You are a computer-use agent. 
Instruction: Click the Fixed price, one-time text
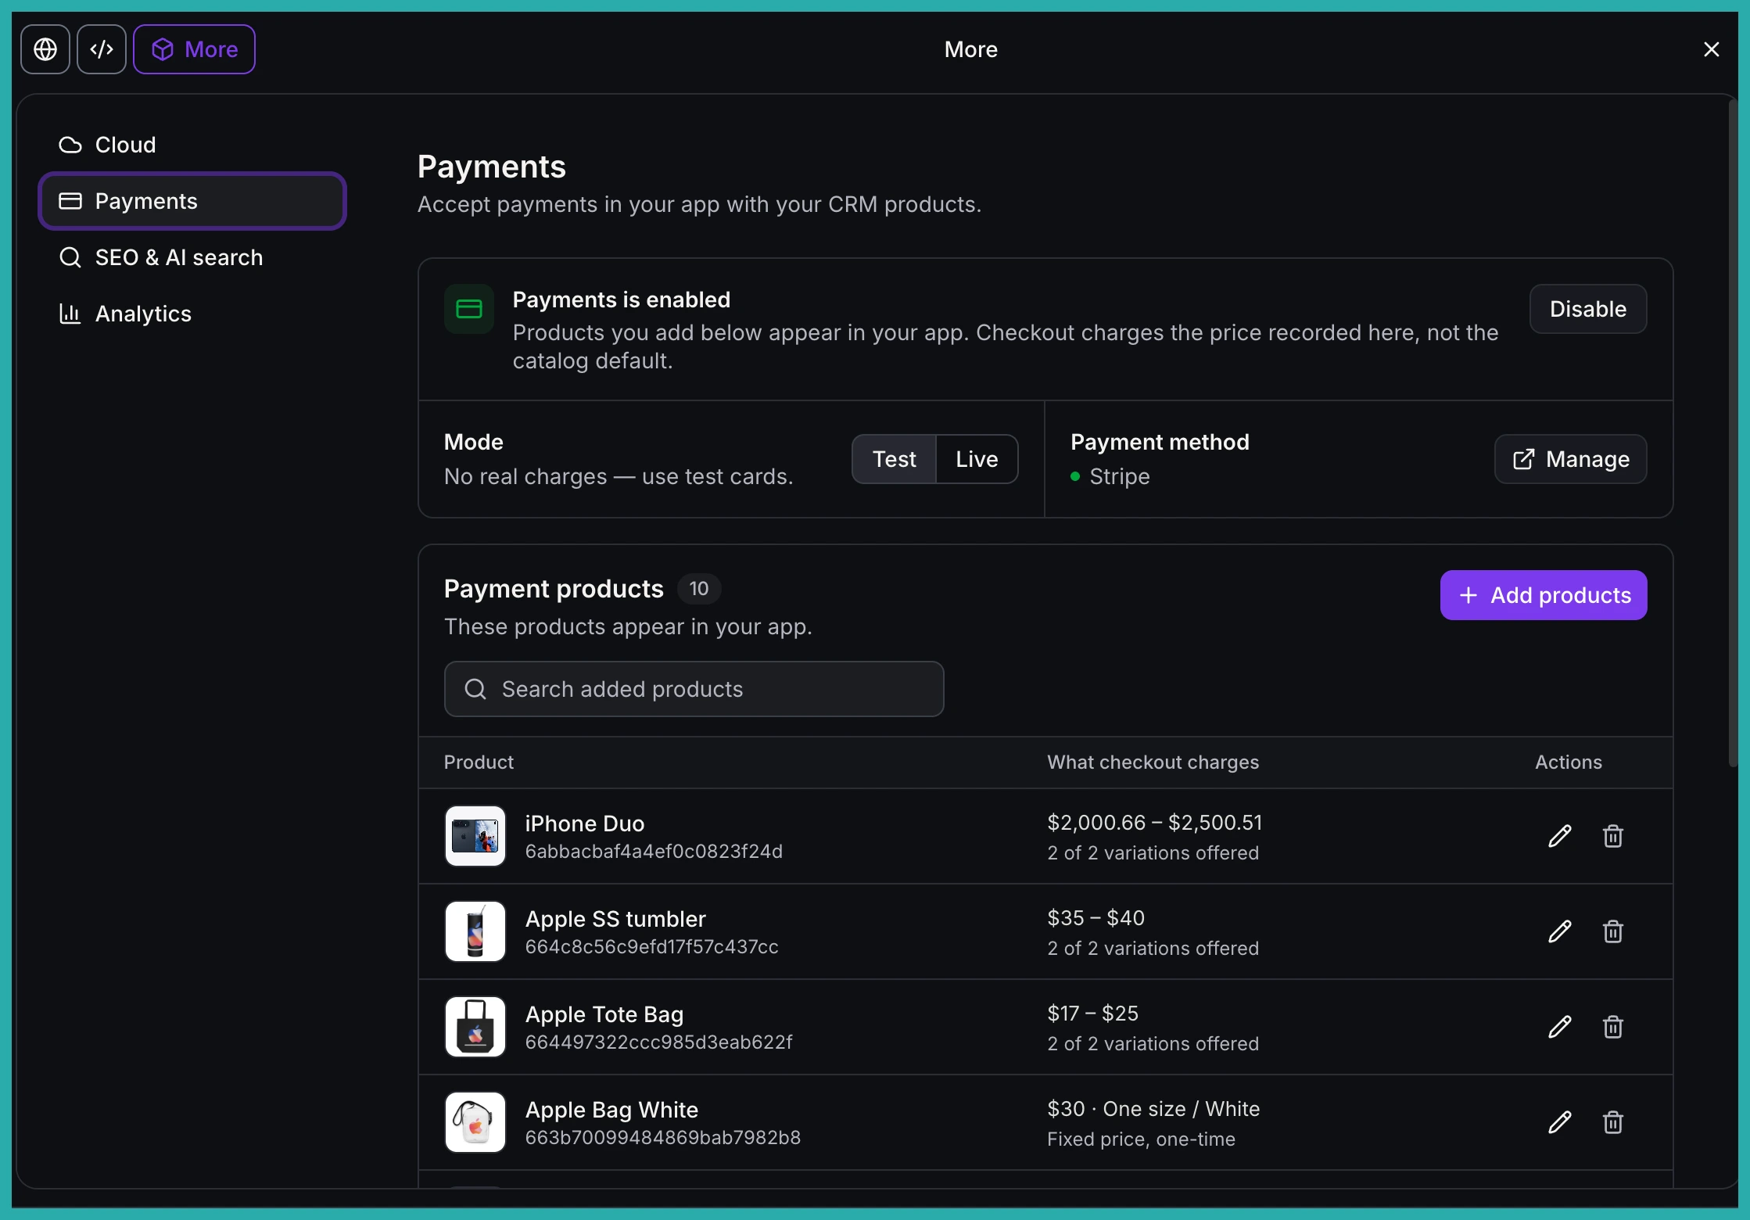(x=1142, y=1139)
